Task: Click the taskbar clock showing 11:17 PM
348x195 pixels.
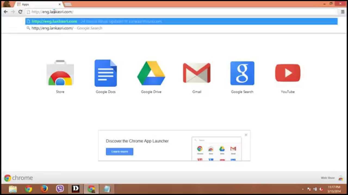Action: (x=334, y=189)
